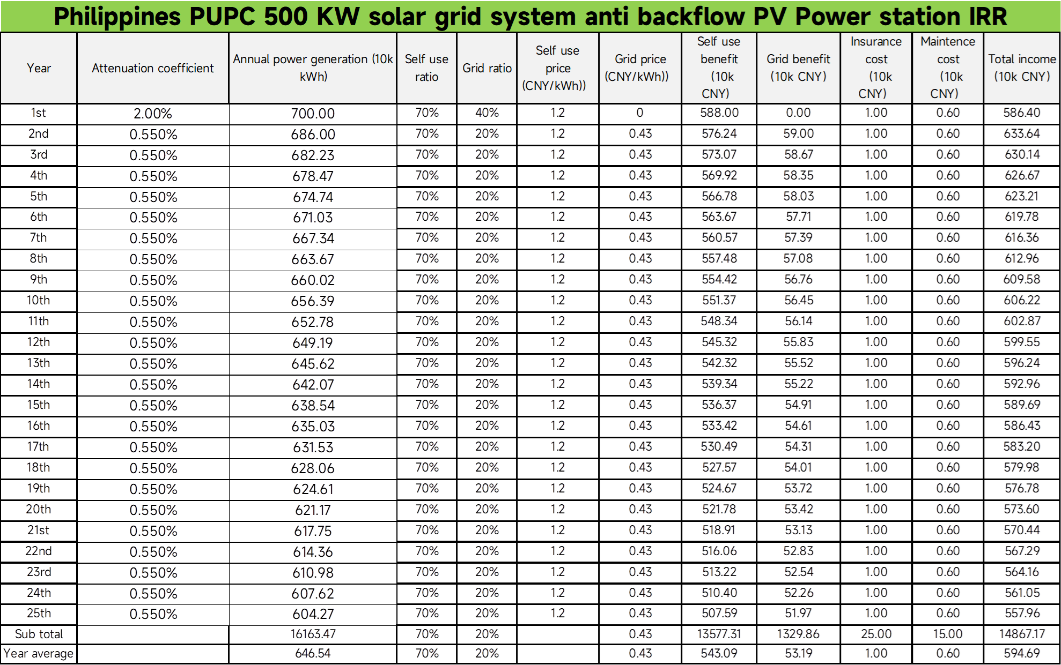The height and width of the screenshot is (665, 1061).
Task: Select the '17th' year row label
Action: click(x=39, y=447)
